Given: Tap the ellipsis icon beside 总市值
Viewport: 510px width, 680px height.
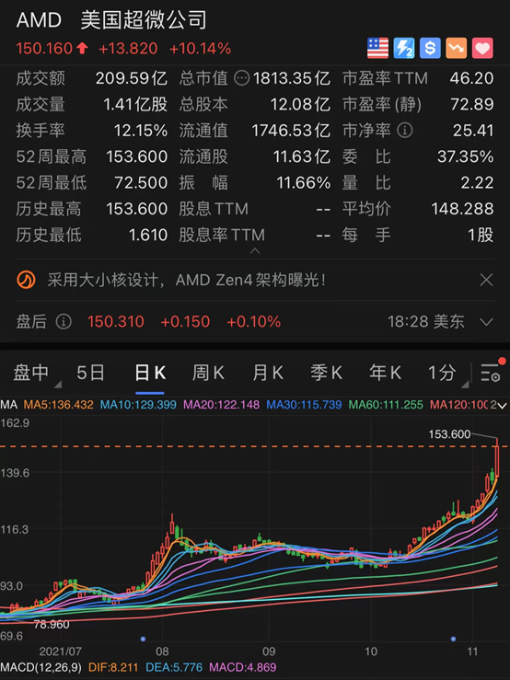Looking at the screenshot, I should point(242,78).
